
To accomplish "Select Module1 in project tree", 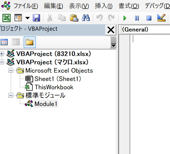I will (46, 104).
